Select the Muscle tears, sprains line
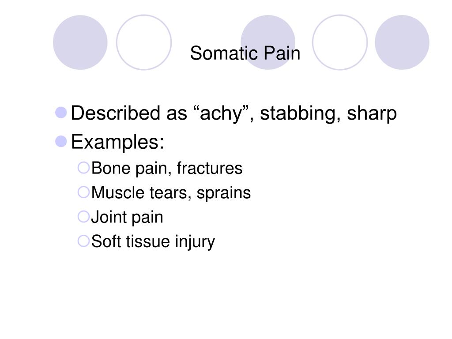The height and width of the screenshot is (339, 452). point(171,193)
